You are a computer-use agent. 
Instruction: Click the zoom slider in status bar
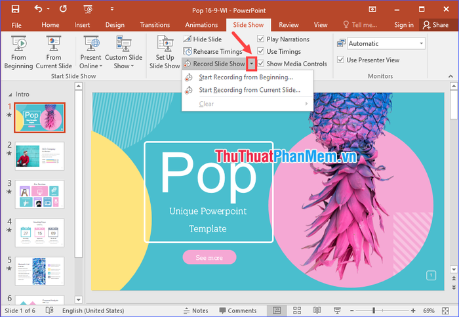tap(393, 310)
